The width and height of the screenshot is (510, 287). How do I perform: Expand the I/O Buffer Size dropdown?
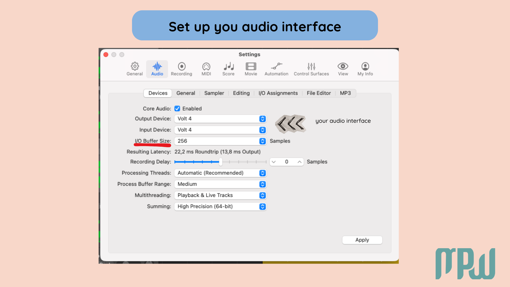point(262,141)
